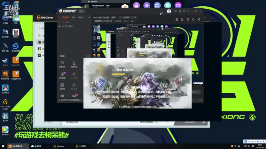Click the shirt skin icon in title bar
The height and width of the screenshot is (149, 266).
[x=184, y=11]
